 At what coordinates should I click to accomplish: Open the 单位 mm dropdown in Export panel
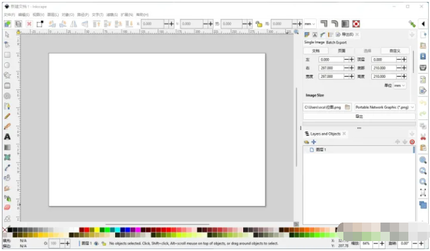pos(400,85)
